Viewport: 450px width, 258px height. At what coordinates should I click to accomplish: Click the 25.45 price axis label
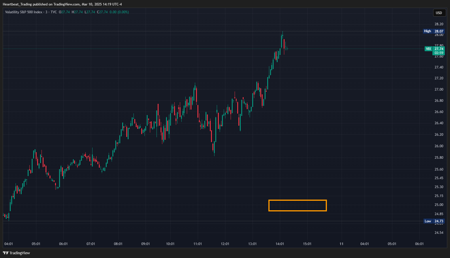pyautogui.click(x=439, y=178)
